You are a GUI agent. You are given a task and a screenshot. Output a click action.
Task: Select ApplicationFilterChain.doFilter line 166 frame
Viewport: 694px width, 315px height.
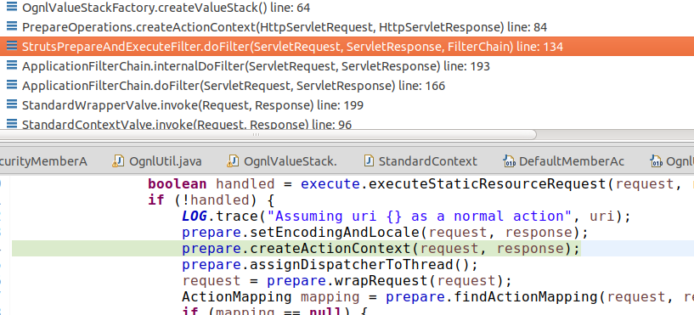click(234, 86)
